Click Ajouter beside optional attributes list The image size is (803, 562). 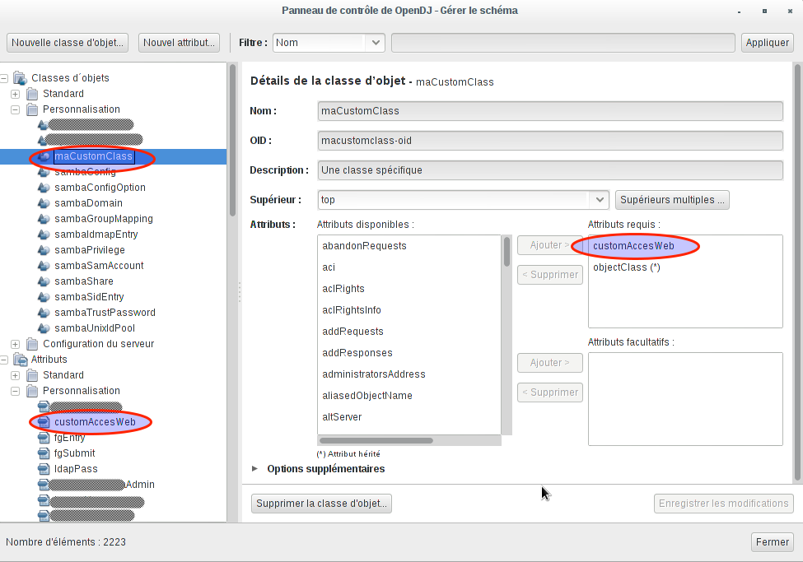click(550, 363)
